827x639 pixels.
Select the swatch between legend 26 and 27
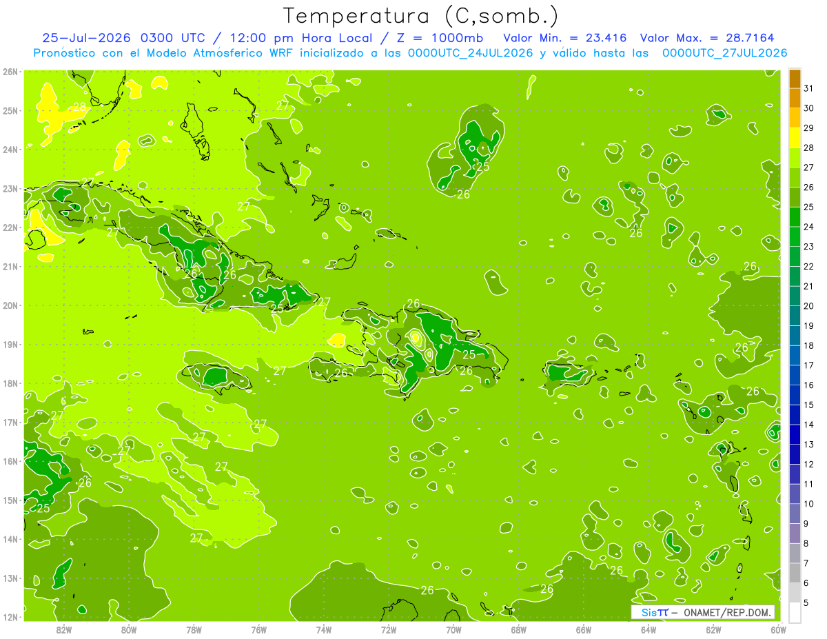click(795, 177)
